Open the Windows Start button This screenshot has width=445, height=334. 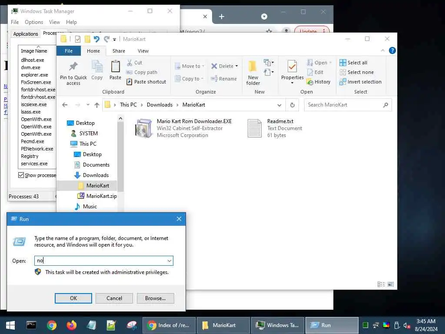10,325
